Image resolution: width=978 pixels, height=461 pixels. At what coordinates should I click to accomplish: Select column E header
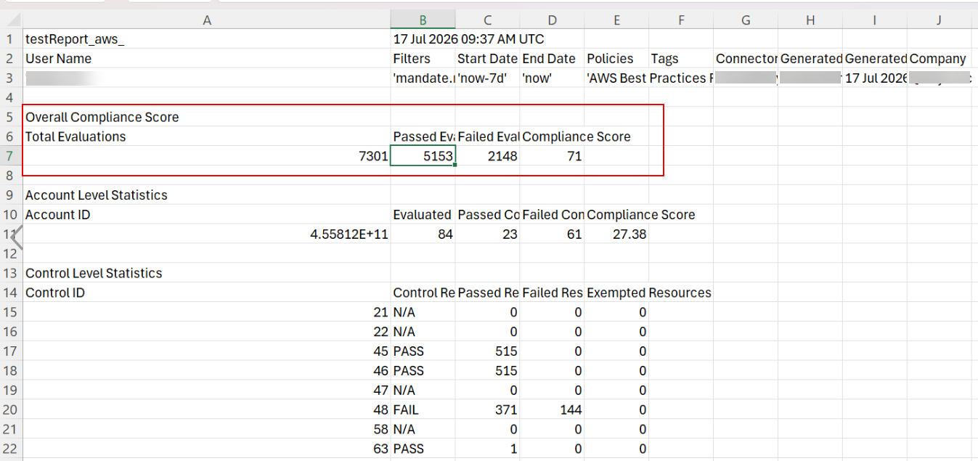[616, 20]
